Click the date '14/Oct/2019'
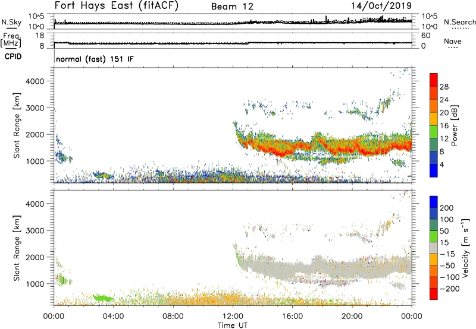The image size is (476, 329). pos(381,6)
